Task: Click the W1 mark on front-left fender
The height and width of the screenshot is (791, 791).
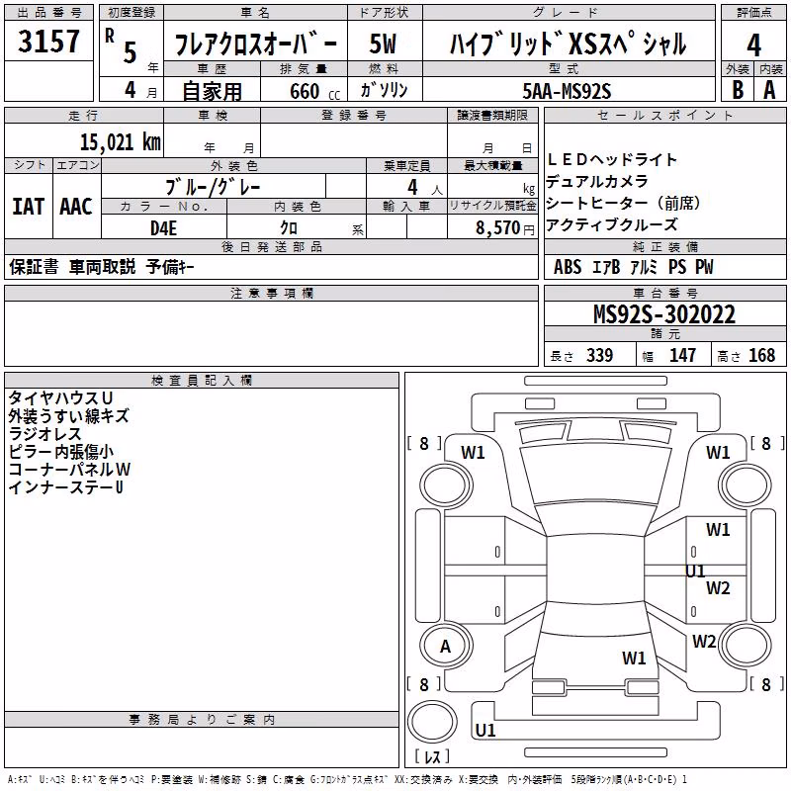Action: [x=473, y=453]
